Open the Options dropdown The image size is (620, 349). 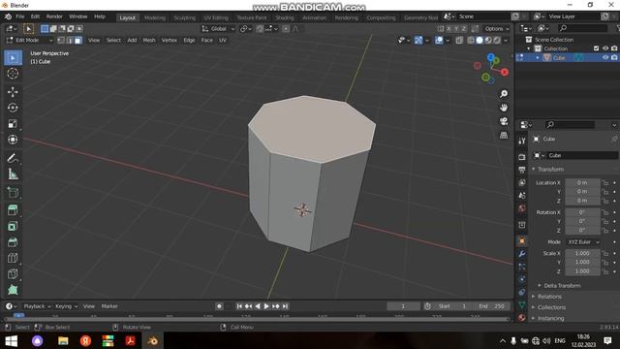tap(497, 28)
